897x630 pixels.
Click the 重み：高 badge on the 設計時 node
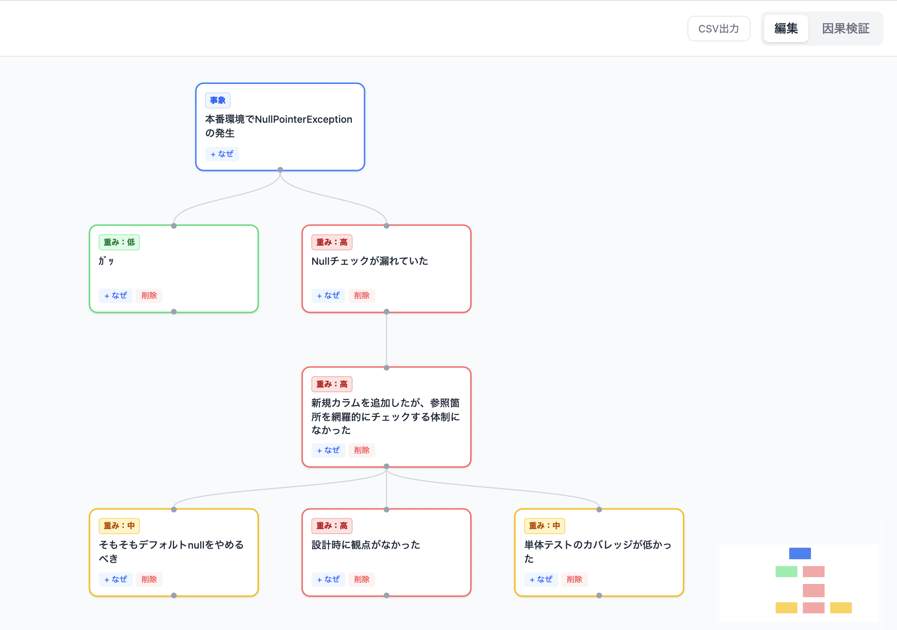(332, 526)
